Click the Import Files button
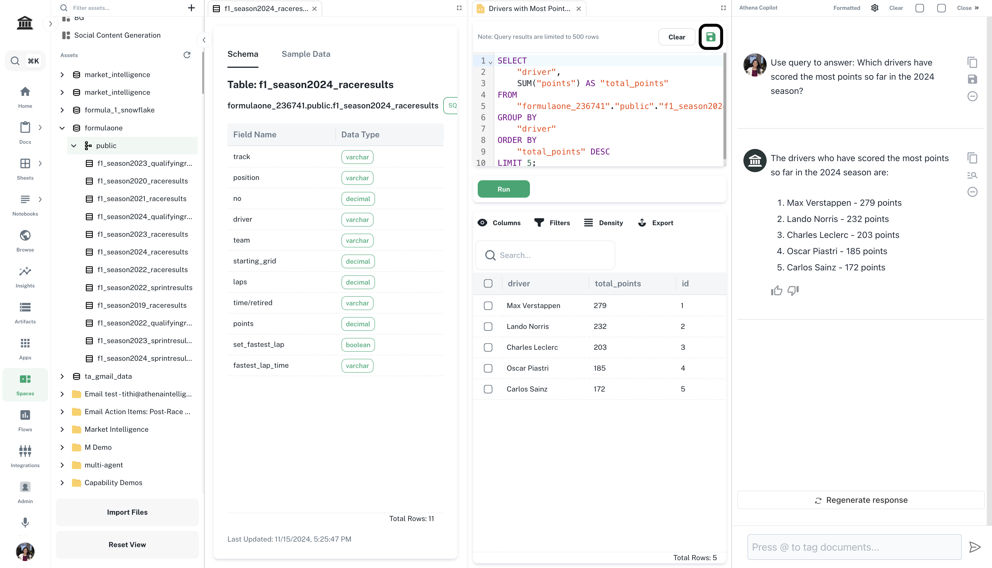Image resolution: width=992 pixels, height=568 pixels. pos(127,512)
